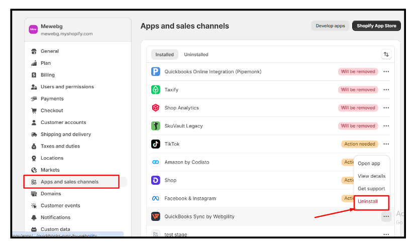Screen dimensions: 414x247
Task: Open the Notifications settings
Action: pyautogui.click(x=55, y=217)
